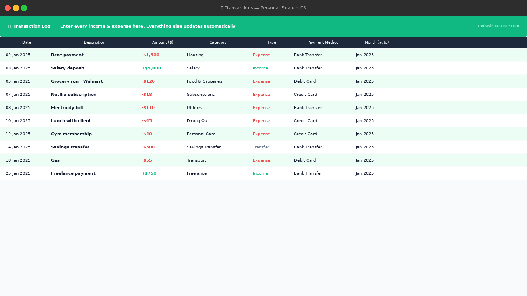Click the Date column header
The image size is (527, 296).
[x=27, y=42]
